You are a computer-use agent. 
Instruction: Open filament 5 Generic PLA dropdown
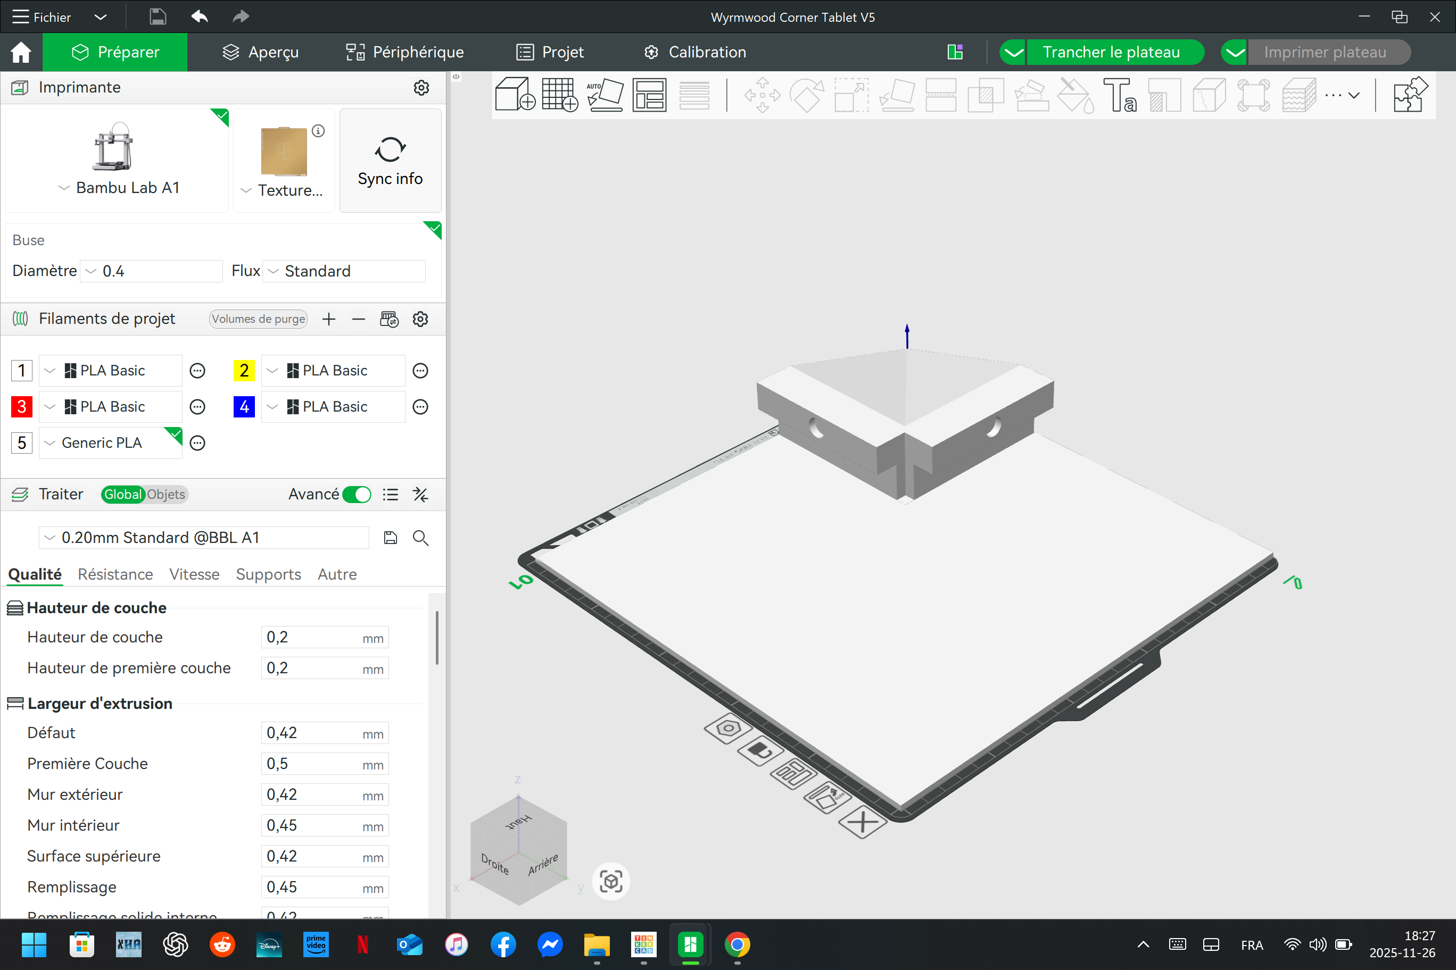[x=111, y=443]
